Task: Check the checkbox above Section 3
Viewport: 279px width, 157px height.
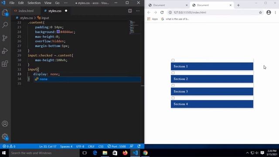Action: [x=173, y=85]
